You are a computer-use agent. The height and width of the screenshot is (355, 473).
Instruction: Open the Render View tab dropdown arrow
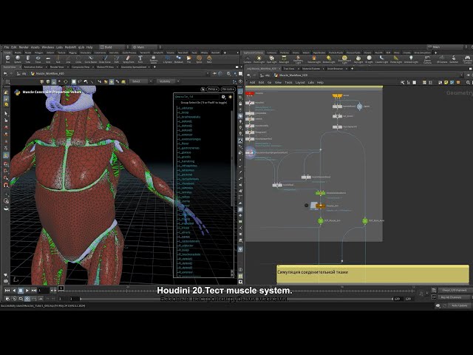coord(67,67)
